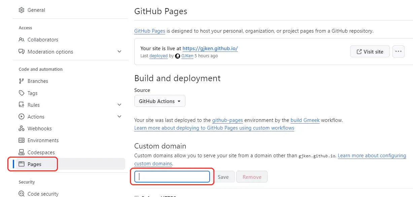Open the three-dot options menu

pyautogui.click(x=398, y=52)
